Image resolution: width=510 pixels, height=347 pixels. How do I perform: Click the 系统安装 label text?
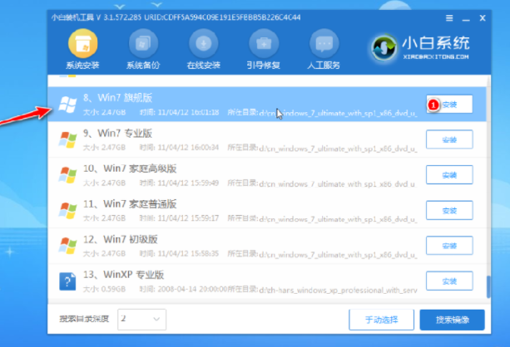pos(82,66)
